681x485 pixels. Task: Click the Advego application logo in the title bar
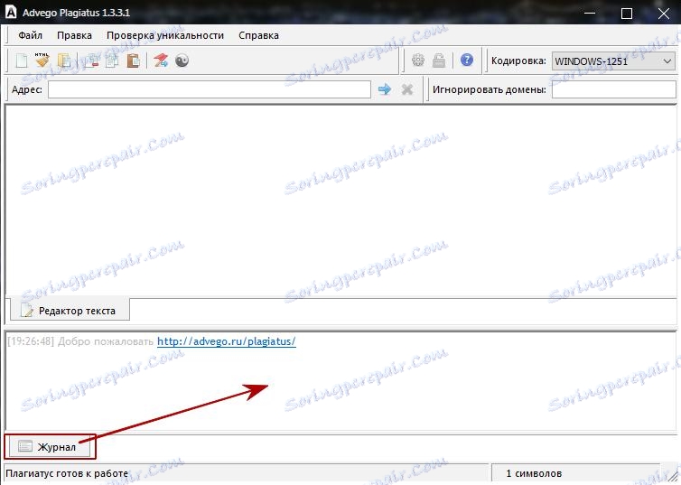point(11,12)
